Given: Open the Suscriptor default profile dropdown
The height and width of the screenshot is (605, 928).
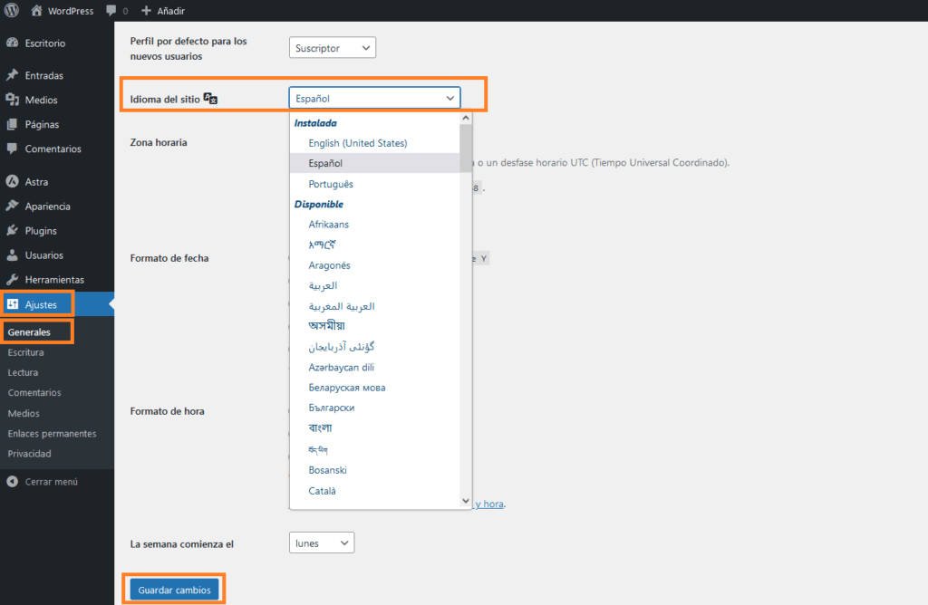Looking at the screenshot, I should click(x=332, y=47).
